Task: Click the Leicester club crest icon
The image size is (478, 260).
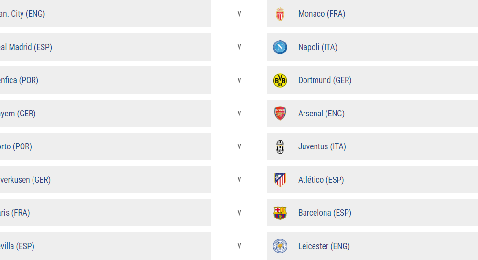Action: [x=280, y=246]
